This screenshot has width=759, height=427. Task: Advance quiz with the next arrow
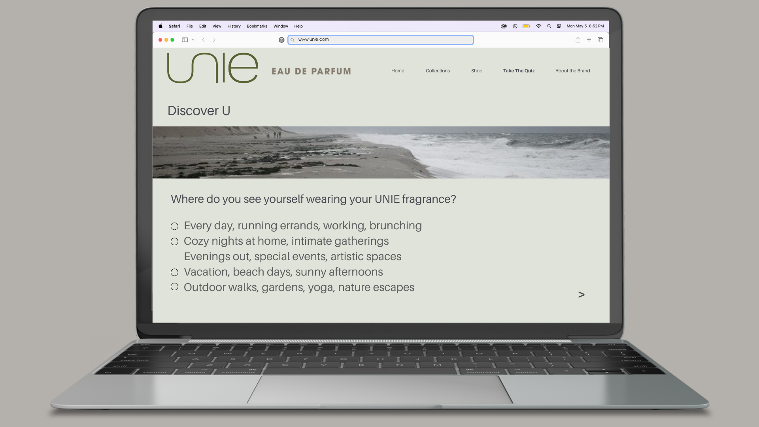tap(581, 295)
